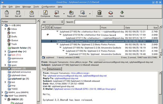Switch to the Attachments tab
The image size is (163, 104).
54,69
